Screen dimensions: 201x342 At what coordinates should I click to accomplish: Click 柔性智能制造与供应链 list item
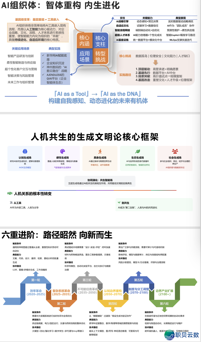(x=21, y=62)
